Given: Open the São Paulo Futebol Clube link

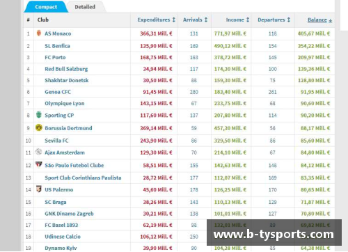Looking at the screenshot, I should pos(74,165).
